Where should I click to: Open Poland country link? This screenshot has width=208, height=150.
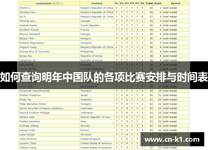[x=84, y=130]
